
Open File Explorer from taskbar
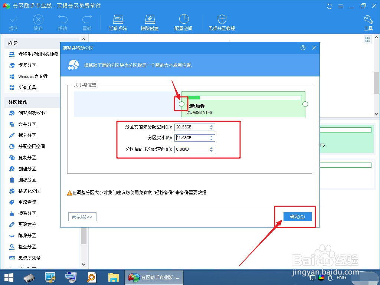[114, 278]
